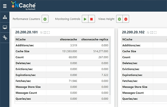The height and width of the screenshot is (107, 167).
Task: Select Additions/sec row in 20.200.20.101 panel
Action: 62,45
